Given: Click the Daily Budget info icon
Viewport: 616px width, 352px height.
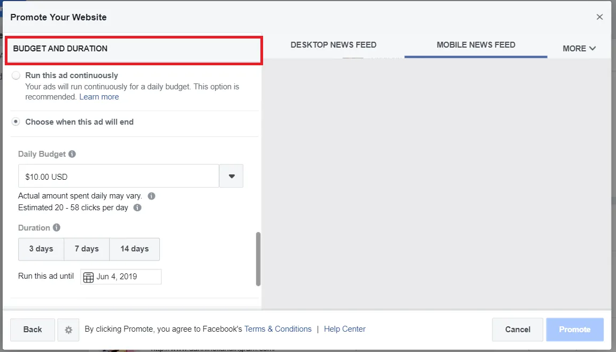Looking at the screenshot, I should (x=72, y=154).
